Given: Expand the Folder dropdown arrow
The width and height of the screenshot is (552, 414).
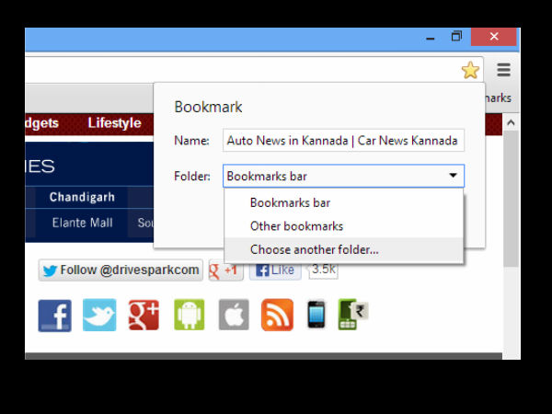Looking at the screenshot, I should point(453,176).
